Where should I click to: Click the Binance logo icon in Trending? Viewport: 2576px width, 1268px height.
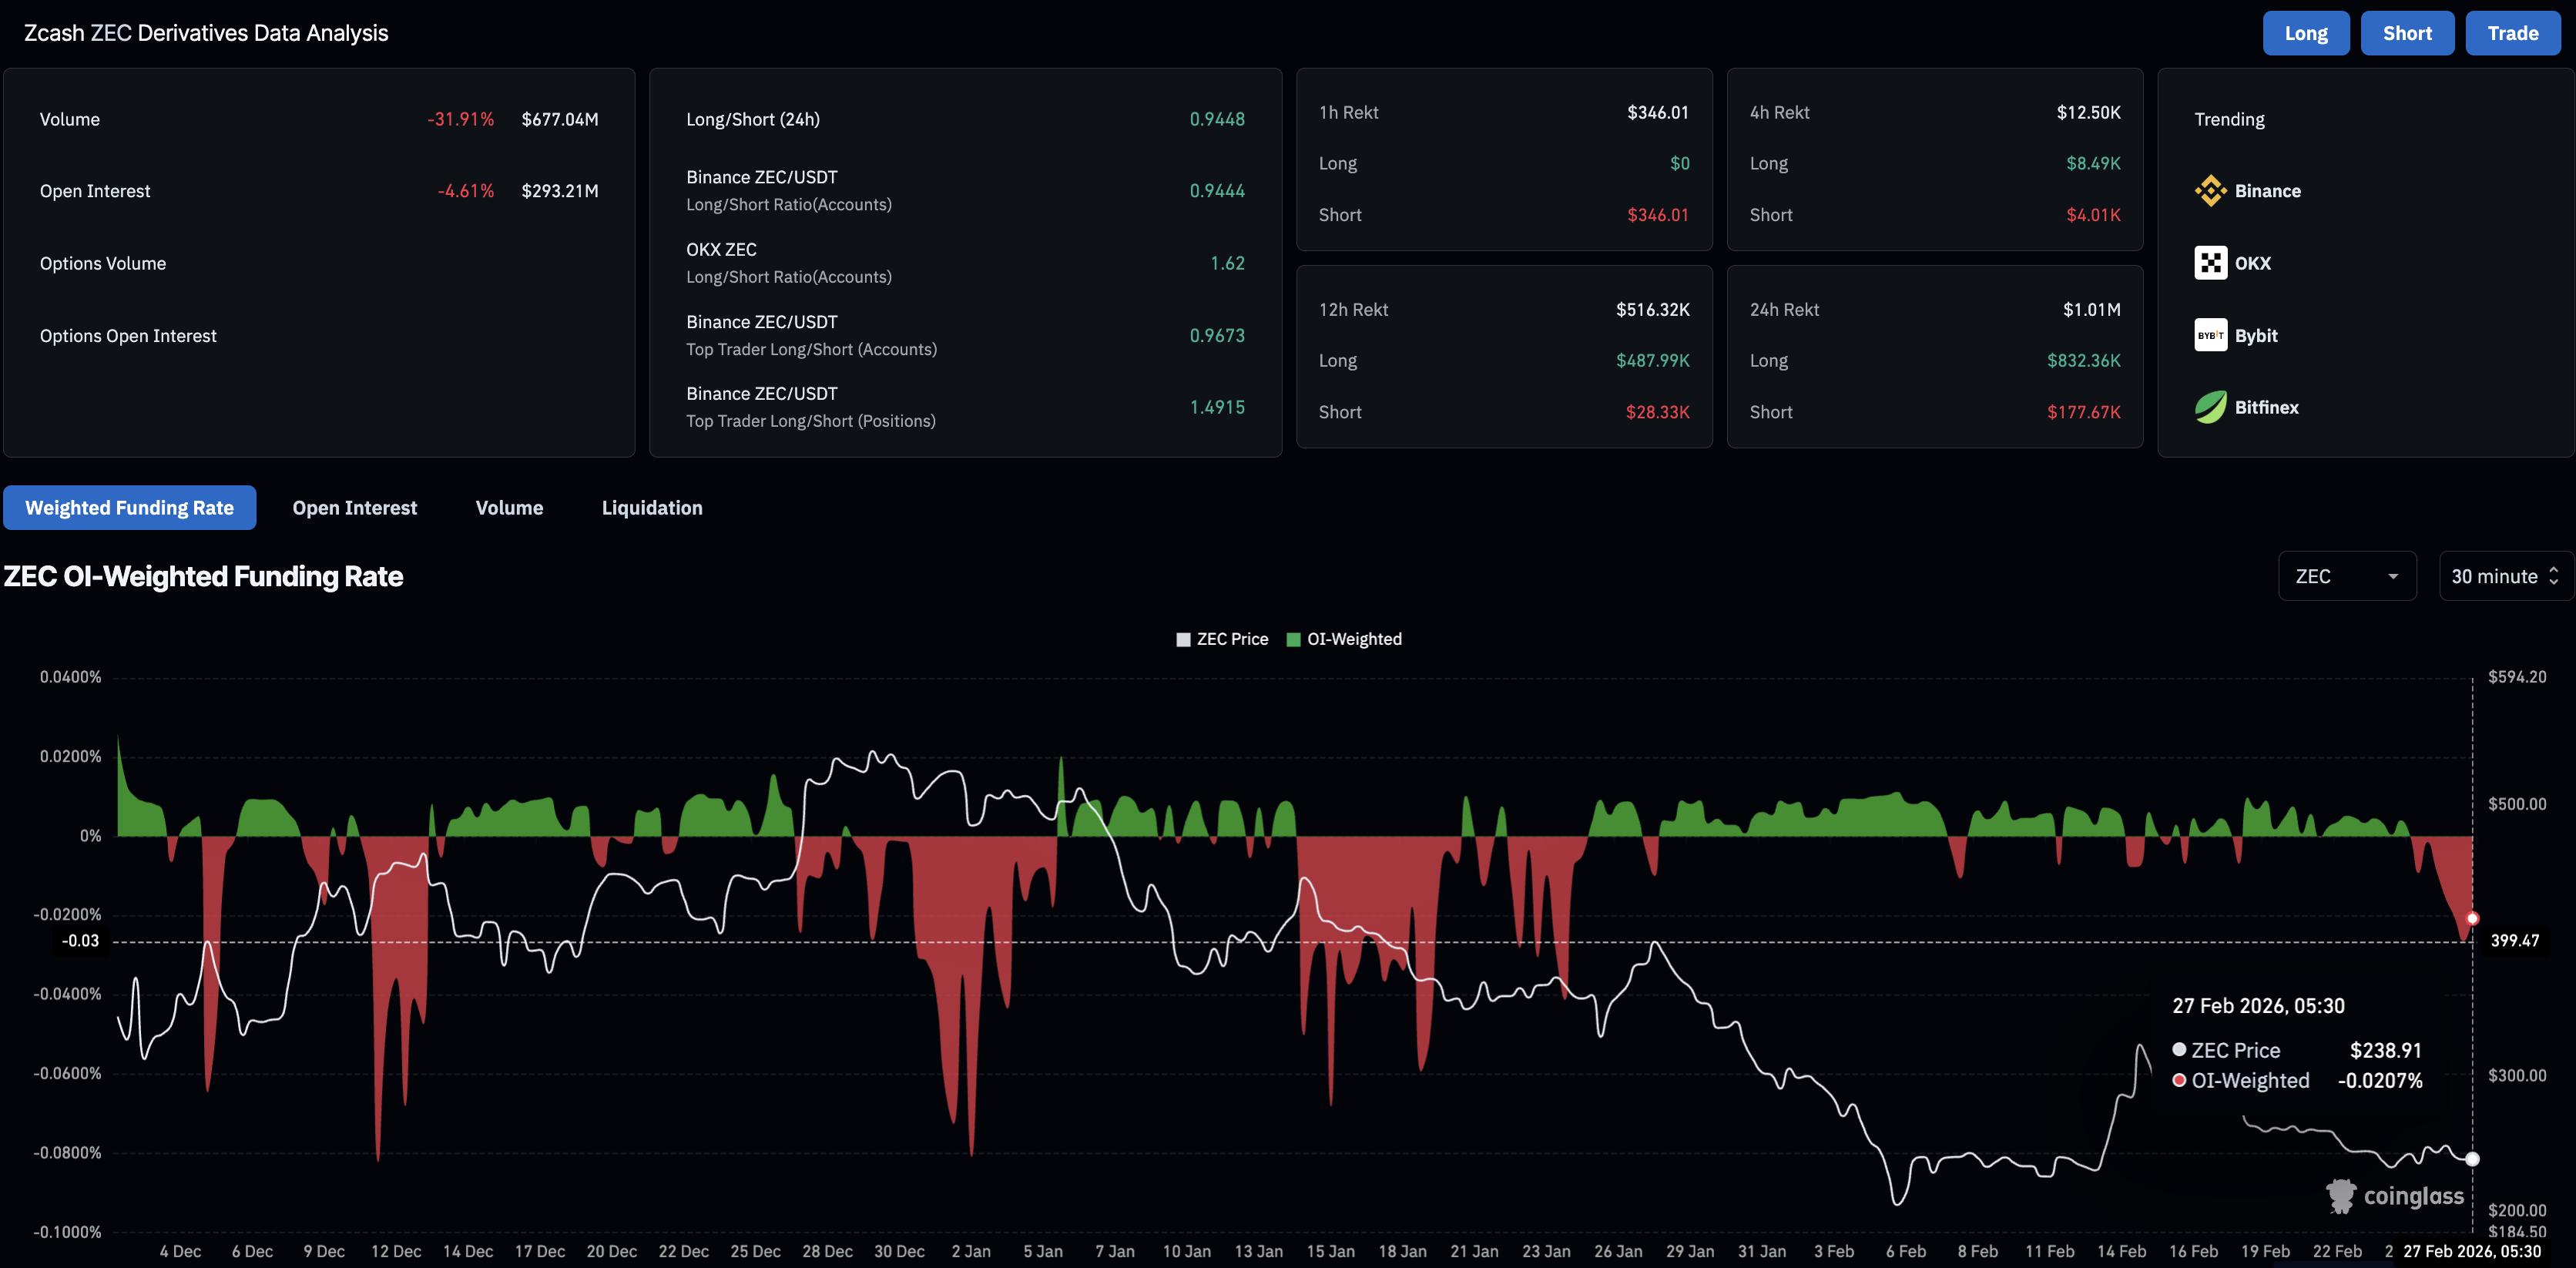(2210, 191)
